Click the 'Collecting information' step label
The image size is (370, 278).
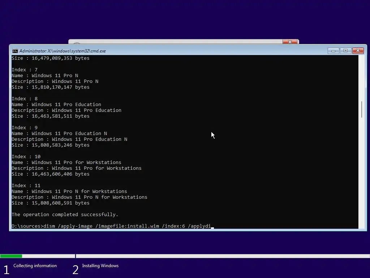click(35, 266)
